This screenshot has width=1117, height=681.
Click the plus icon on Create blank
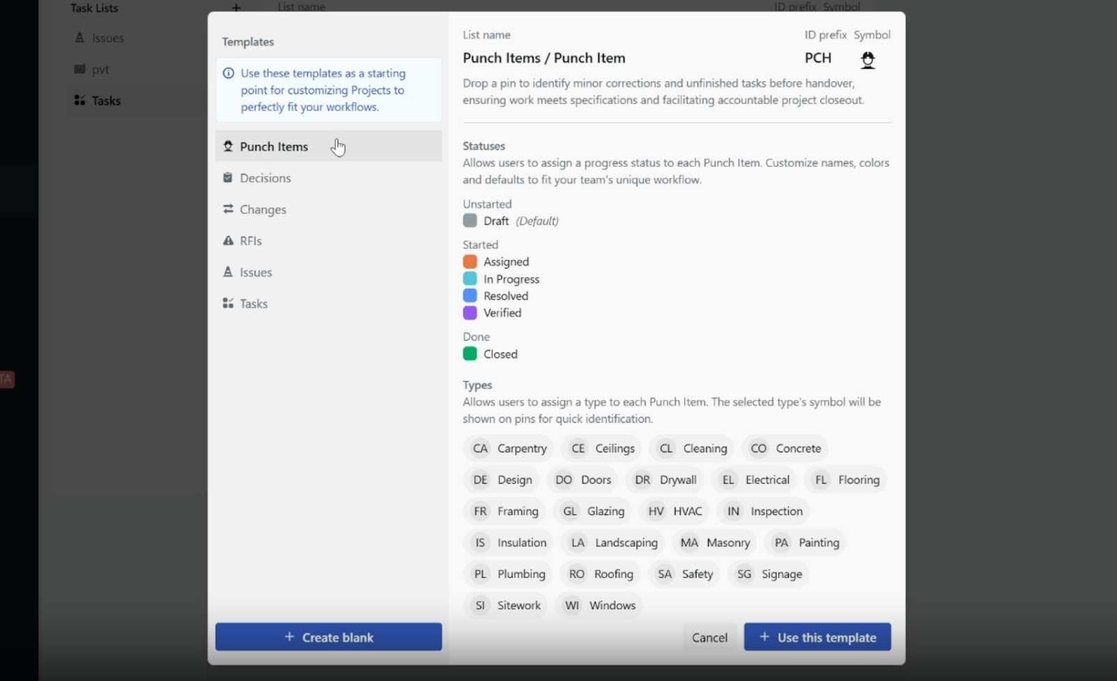pyautogui.click(x=290, y=637)
